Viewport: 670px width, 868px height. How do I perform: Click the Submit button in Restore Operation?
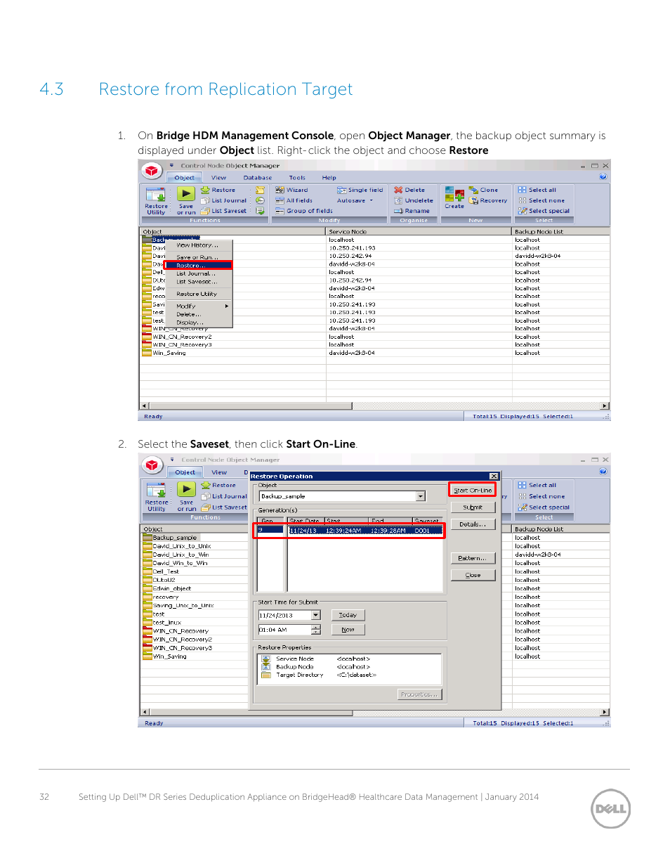point(473,507)
